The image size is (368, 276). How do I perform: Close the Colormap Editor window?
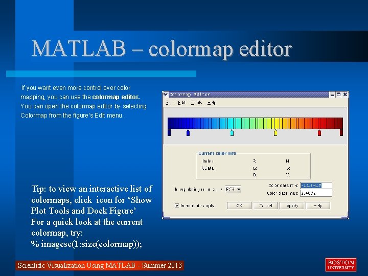345,95
